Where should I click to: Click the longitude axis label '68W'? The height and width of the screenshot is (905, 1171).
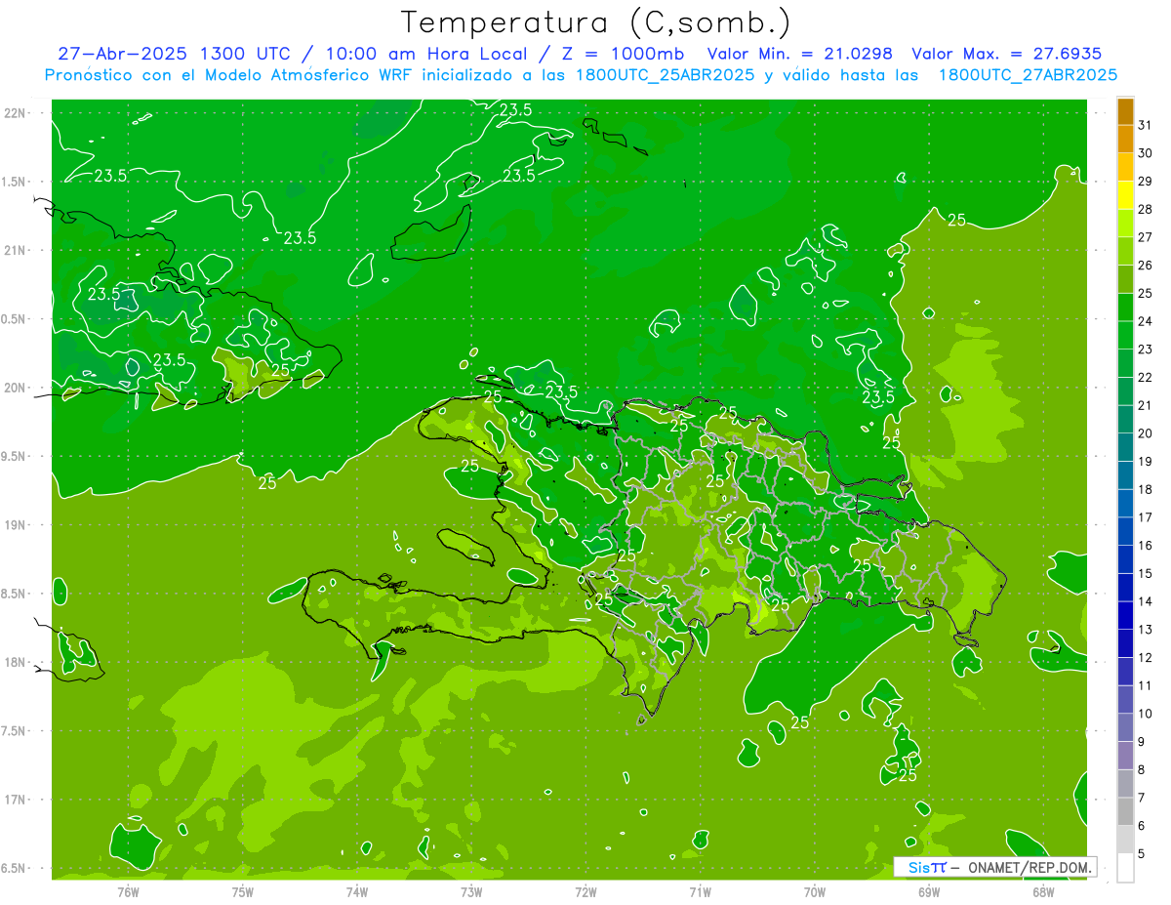click(x=1043, y=891)
